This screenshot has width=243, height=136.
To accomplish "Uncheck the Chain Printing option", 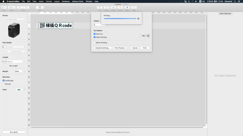I will point(94,37).
